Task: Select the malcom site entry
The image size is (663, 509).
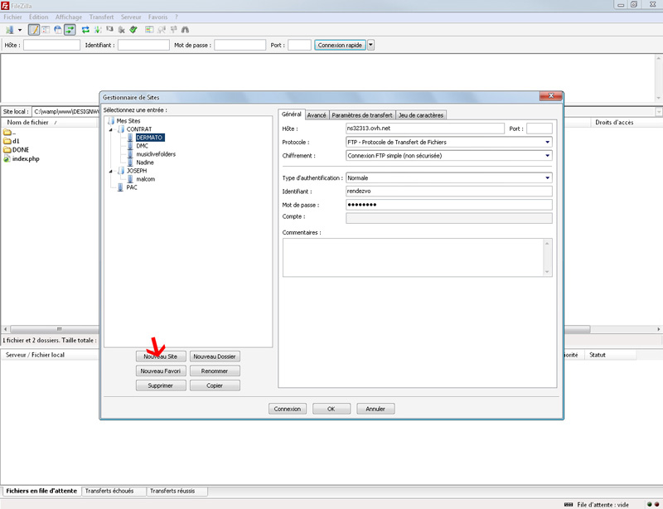Action: 146,179
